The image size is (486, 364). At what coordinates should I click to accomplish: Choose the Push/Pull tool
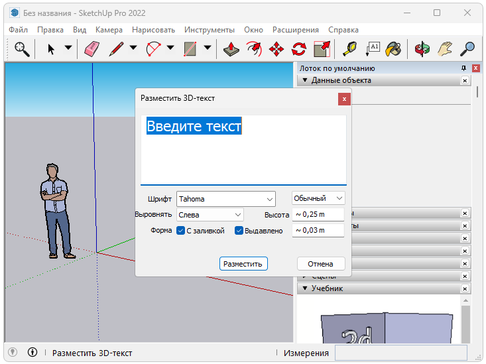click(231, 48)
